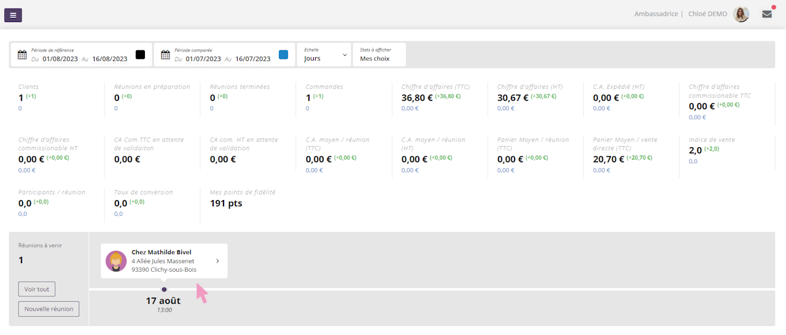Click the compared period calendar icon
The height and width of the screenshot is (335, 786).
click(165, 55)
